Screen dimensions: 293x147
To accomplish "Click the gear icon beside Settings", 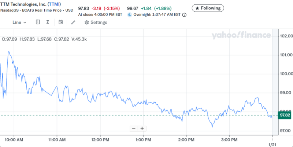I will 86,22.
